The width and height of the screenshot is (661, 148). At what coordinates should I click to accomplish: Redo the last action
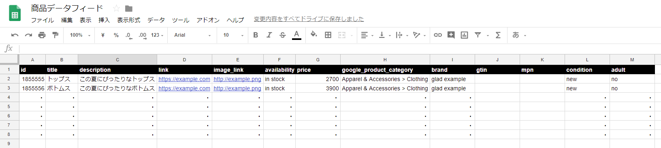[x=28, y=35]
